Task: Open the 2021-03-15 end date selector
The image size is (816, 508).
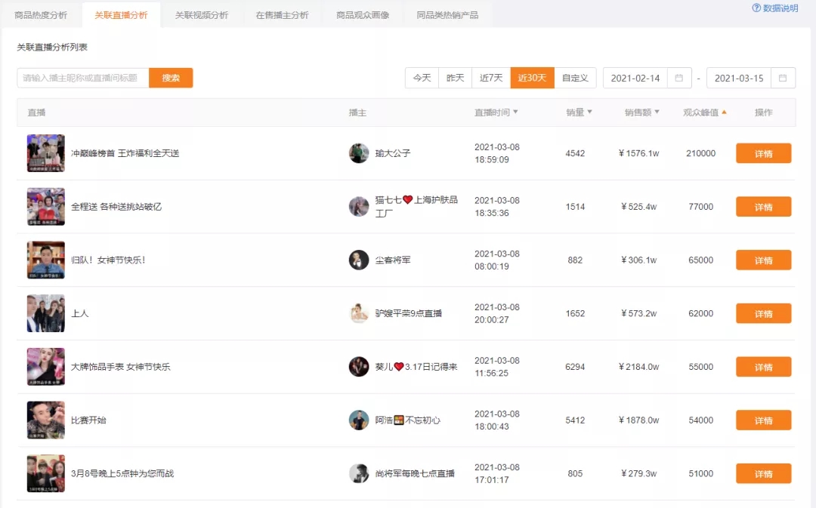Action: 738,78
